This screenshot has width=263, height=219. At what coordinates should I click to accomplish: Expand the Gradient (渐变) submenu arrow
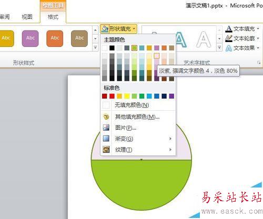(170, 139)
